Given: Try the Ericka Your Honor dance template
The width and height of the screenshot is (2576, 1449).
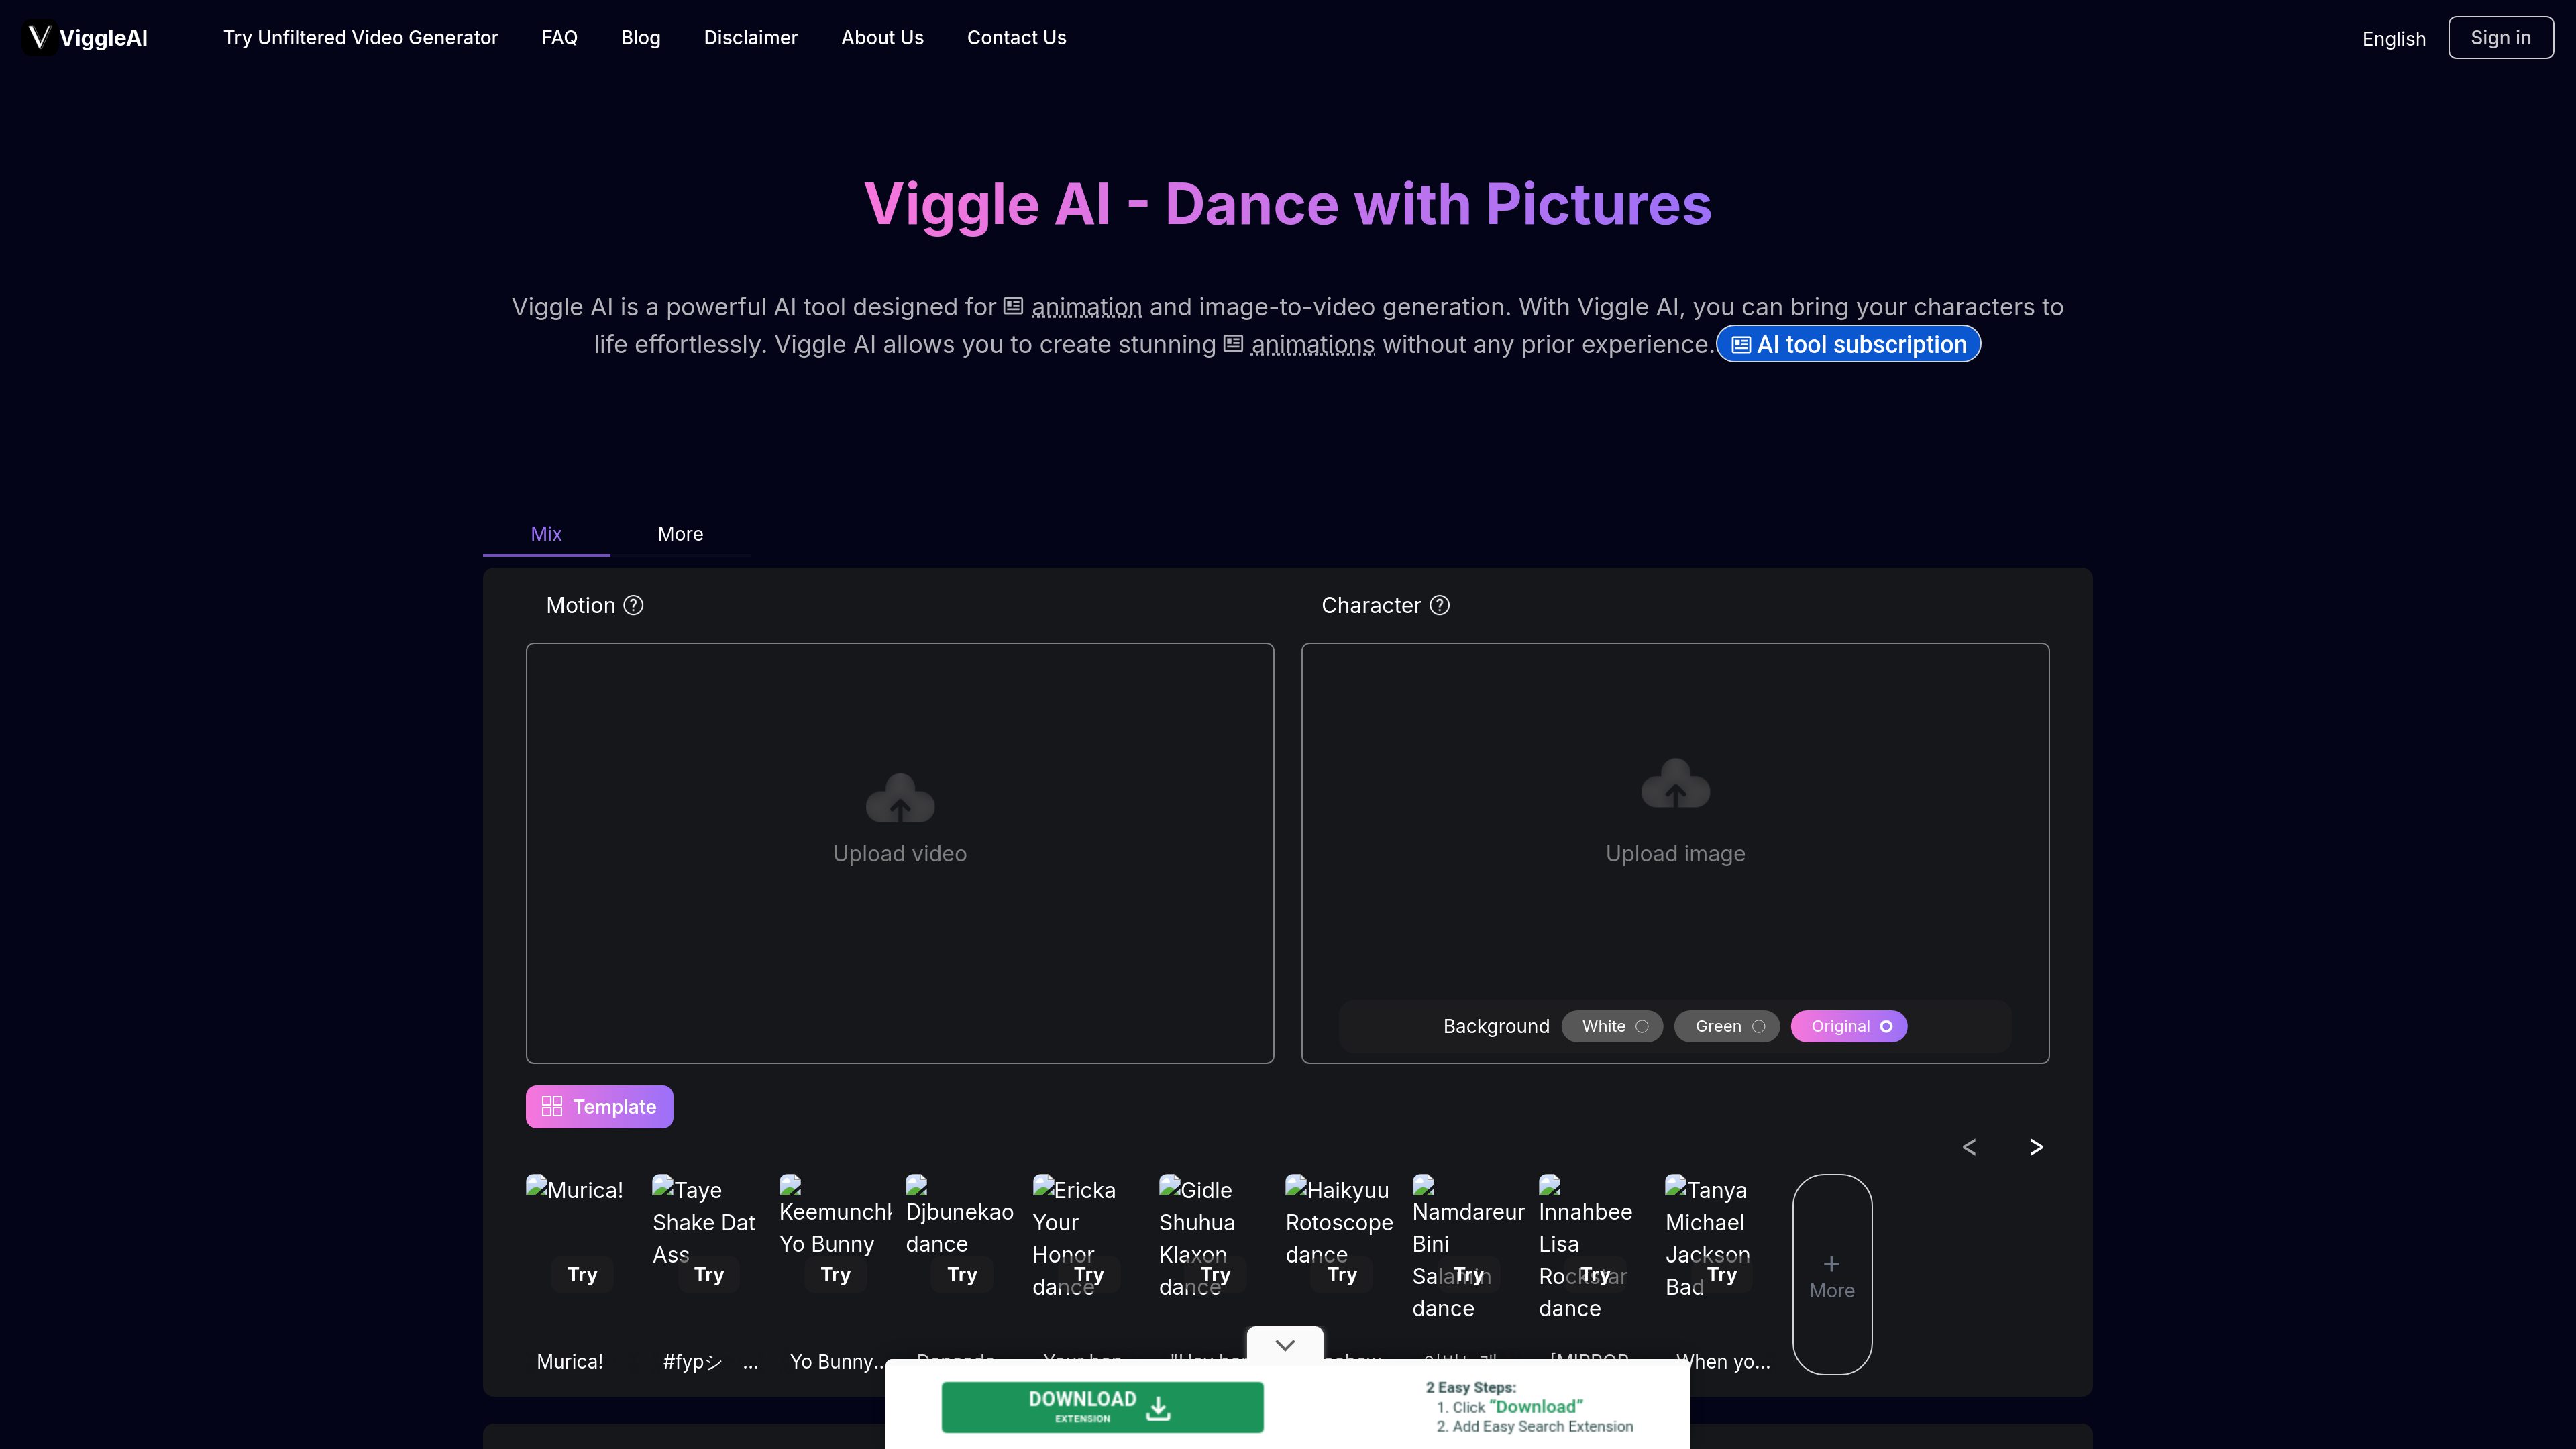Looking at the screenshot, I should click(x=1088, y=1274).
